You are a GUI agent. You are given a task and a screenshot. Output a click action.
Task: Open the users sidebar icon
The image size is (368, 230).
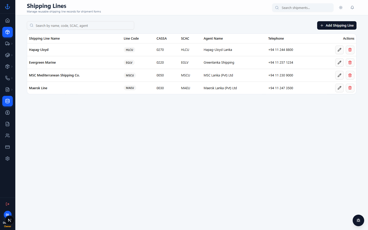click(x=7, y=135)
